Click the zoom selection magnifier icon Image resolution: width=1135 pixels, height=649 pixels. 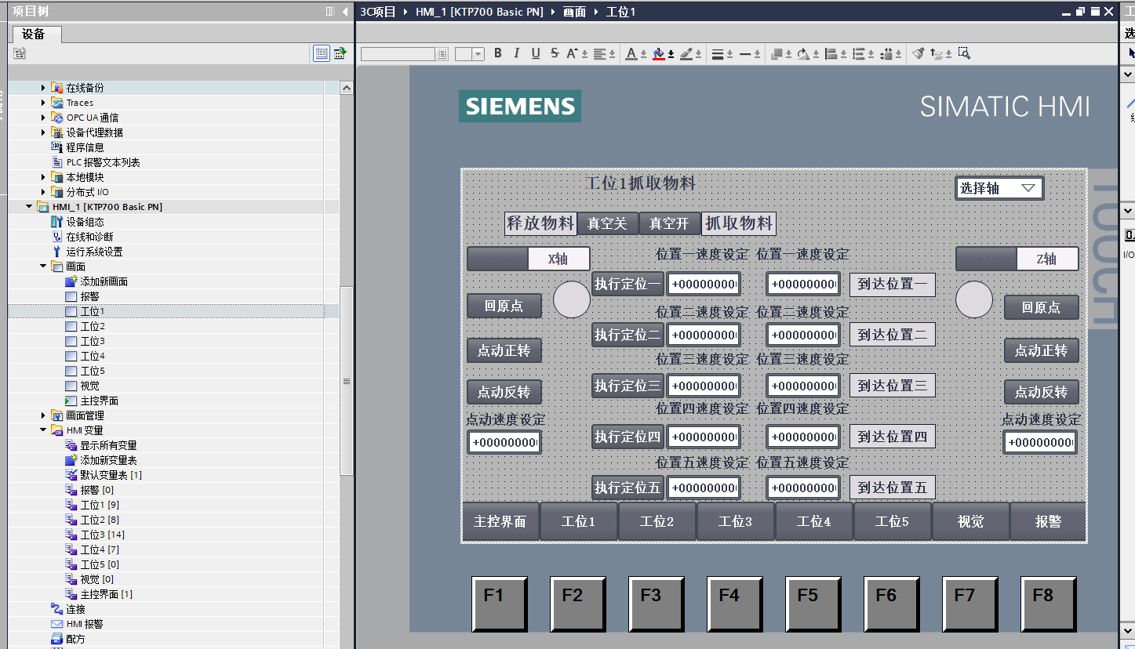point(964,53)
